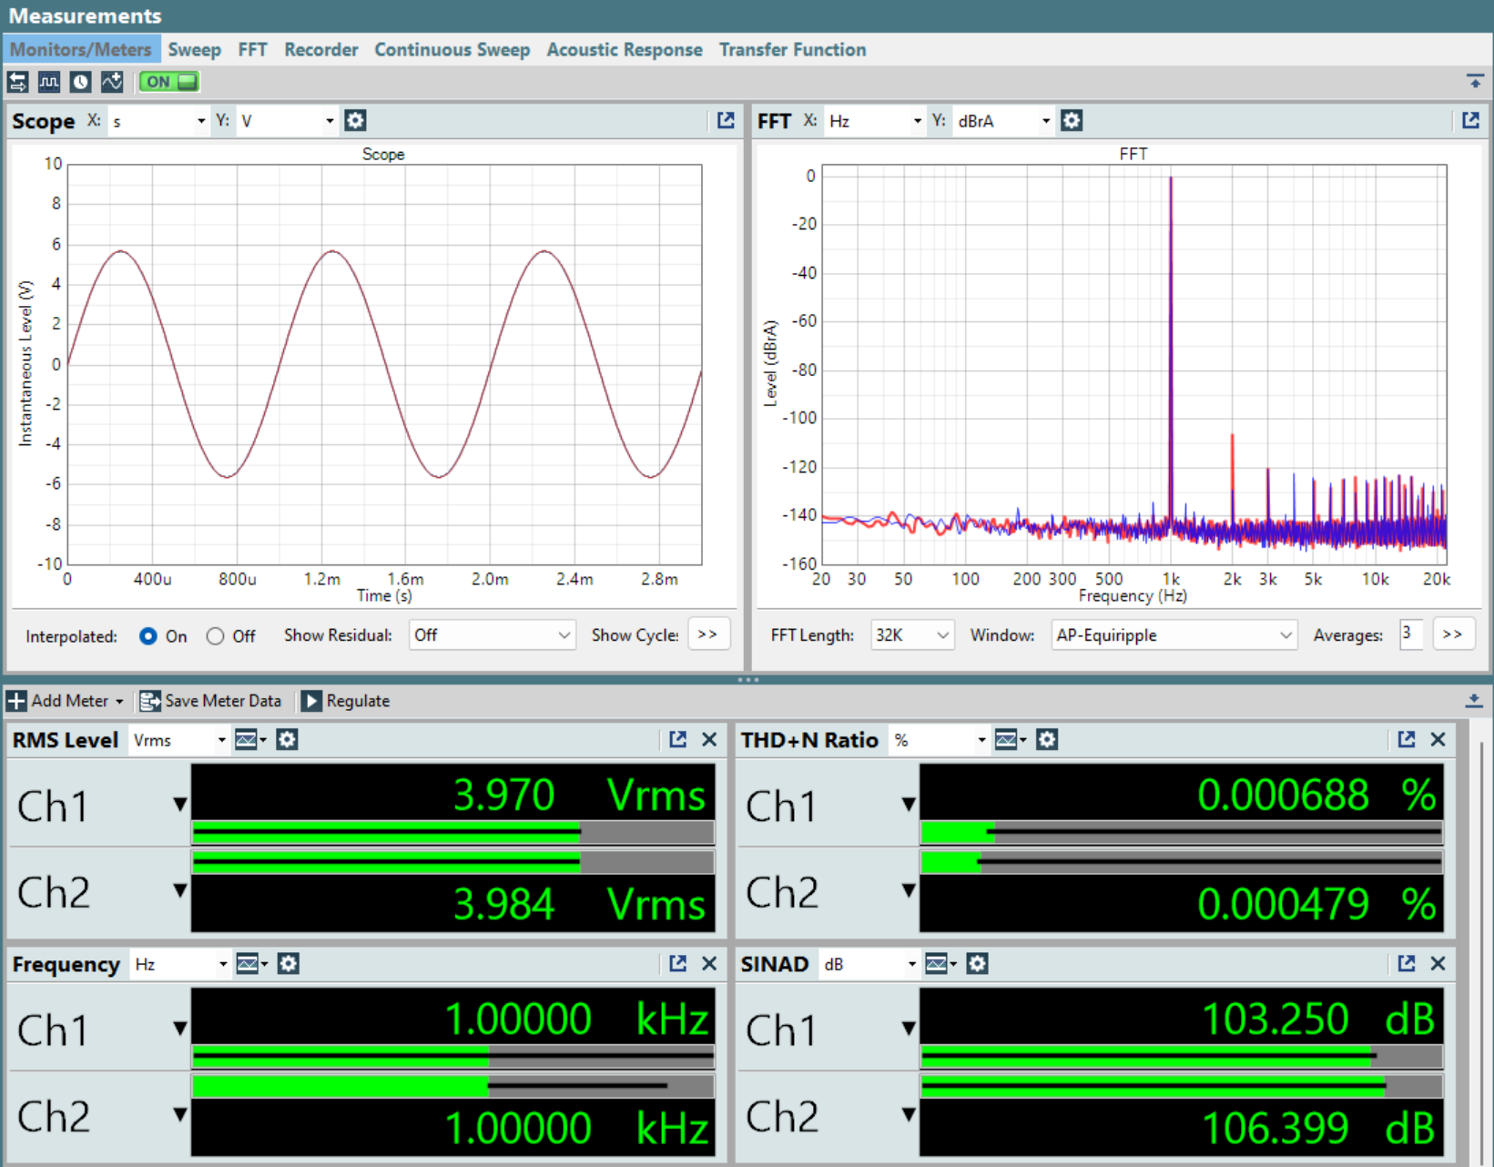Pop out the FFT panel

point(1470,120)
